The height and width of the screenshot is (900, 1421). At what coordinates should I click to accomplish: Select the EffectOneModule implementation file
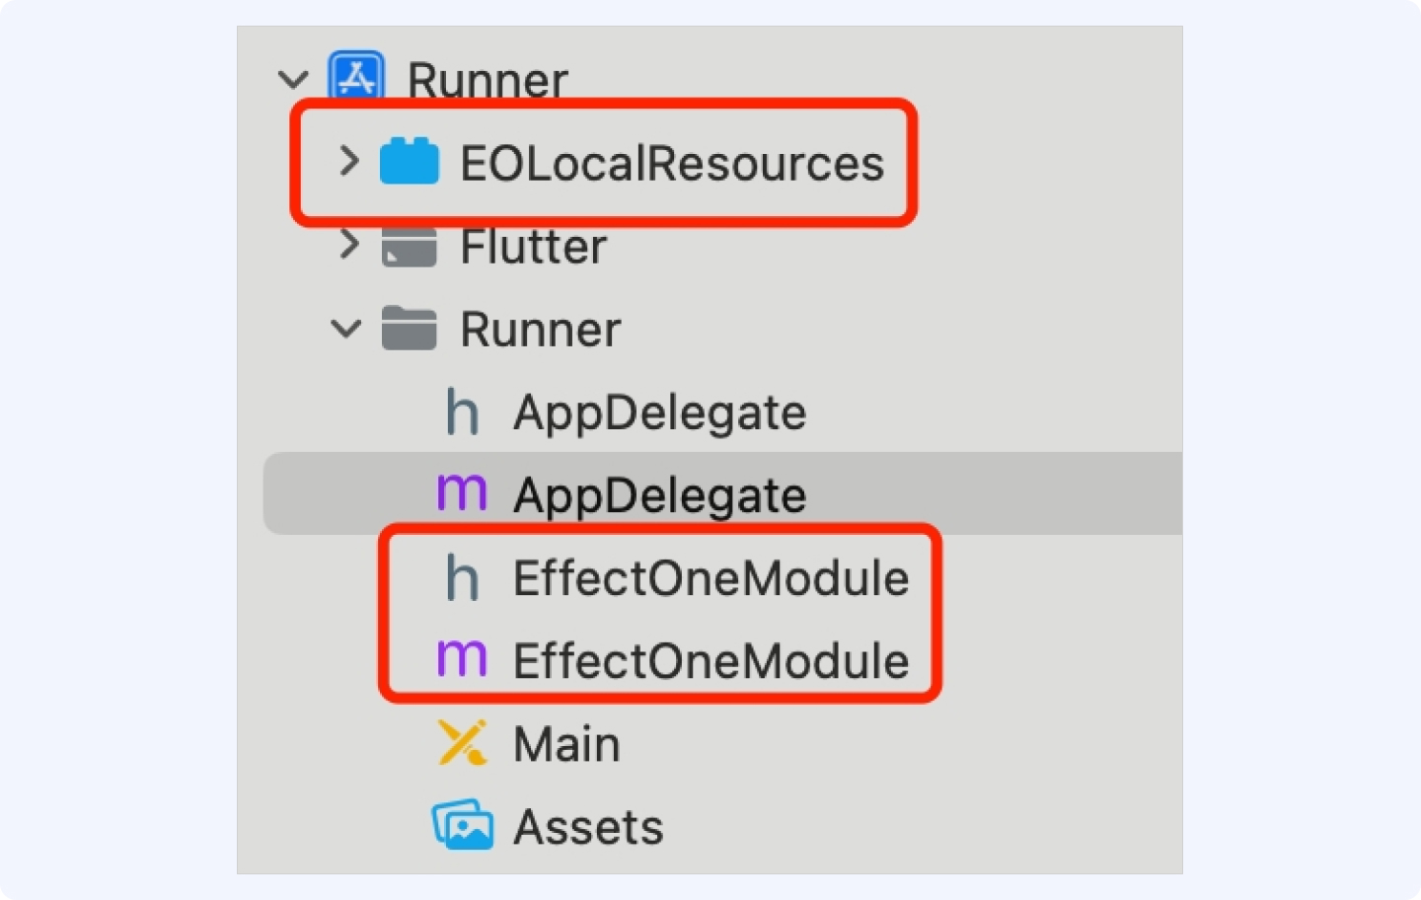[x=710, y=661]
